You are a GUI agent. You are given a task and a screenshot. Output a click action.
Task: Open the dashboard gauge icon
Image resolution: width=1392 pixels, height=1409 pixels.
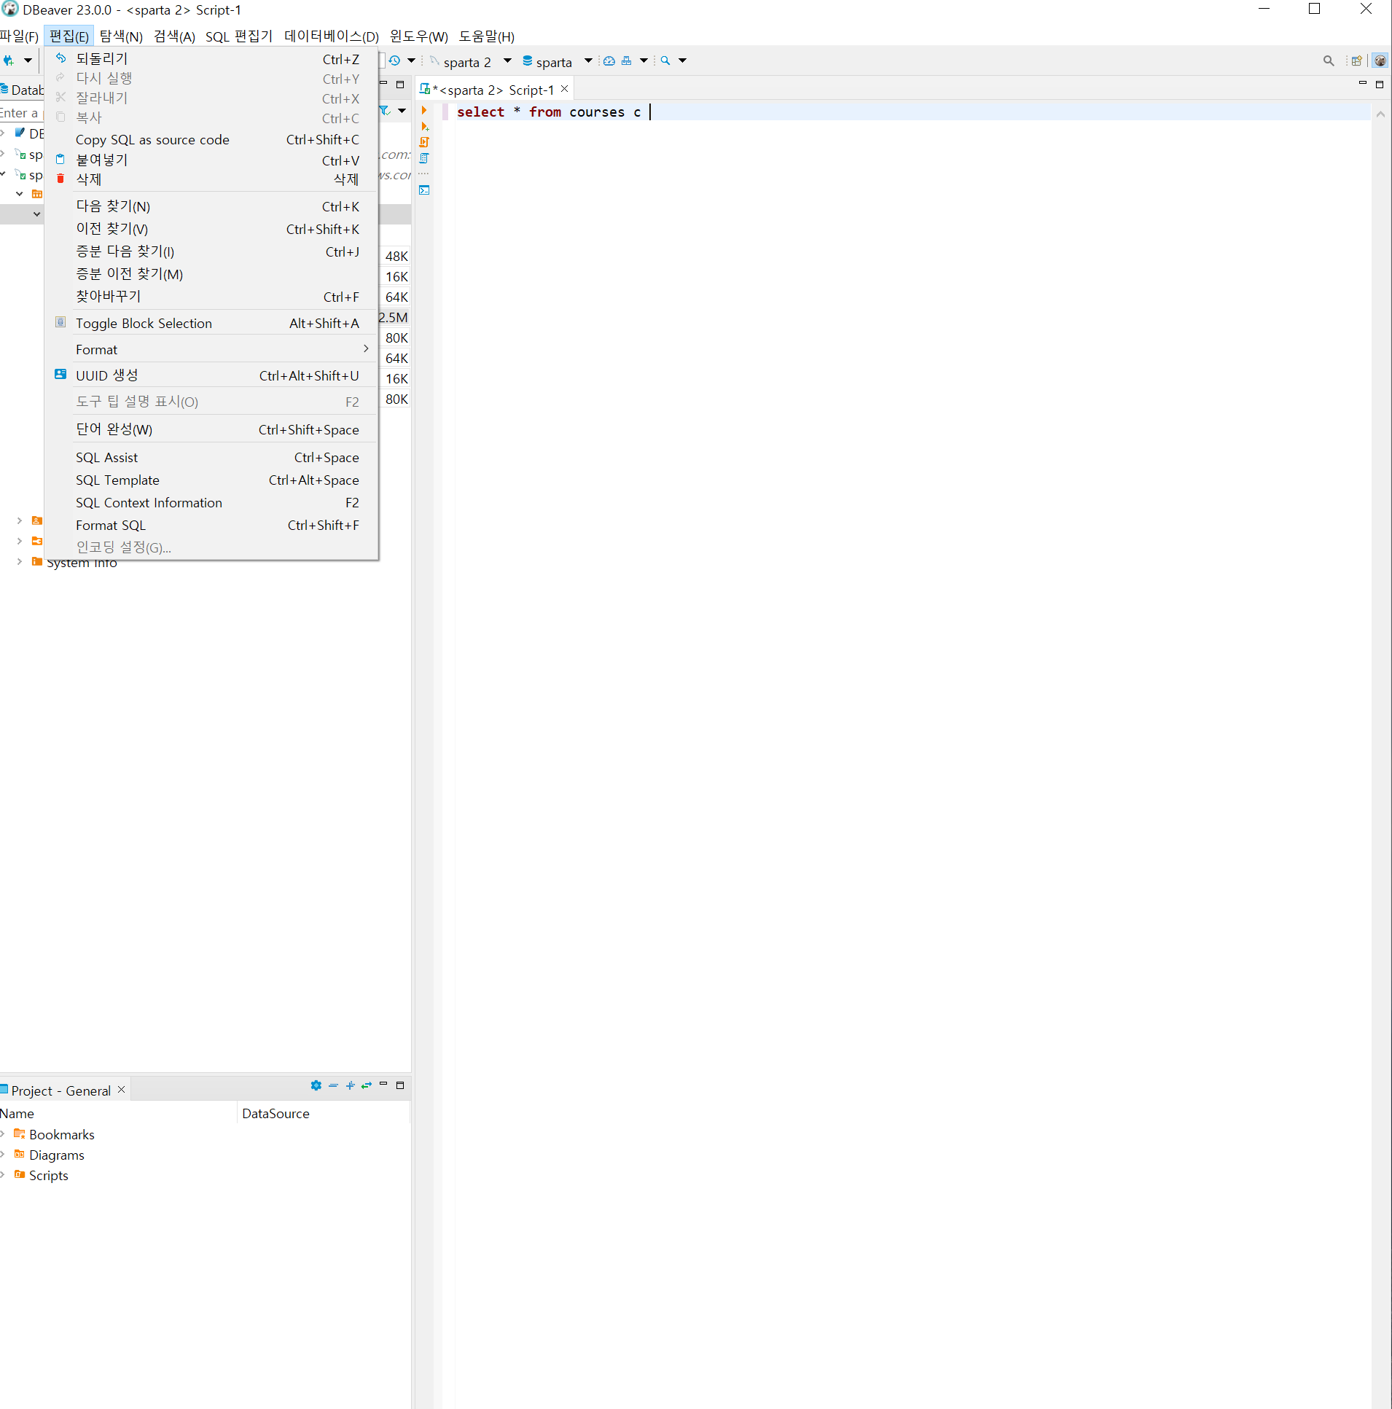click(609, 61)
